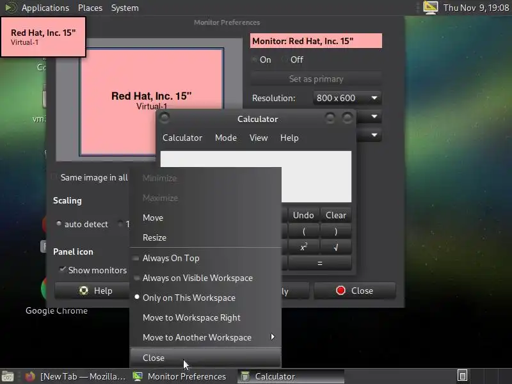Click the Red Hat Virtual-1 monitor identifier label
Image resolution: width=512 pixels, height=384 pixels.
tap(44, 37)
